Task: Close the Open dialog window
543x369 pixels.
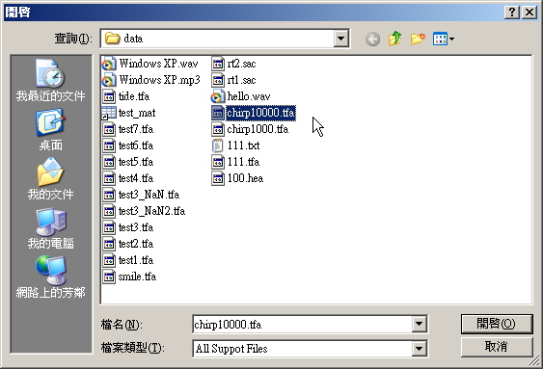Action: [529, 13]
